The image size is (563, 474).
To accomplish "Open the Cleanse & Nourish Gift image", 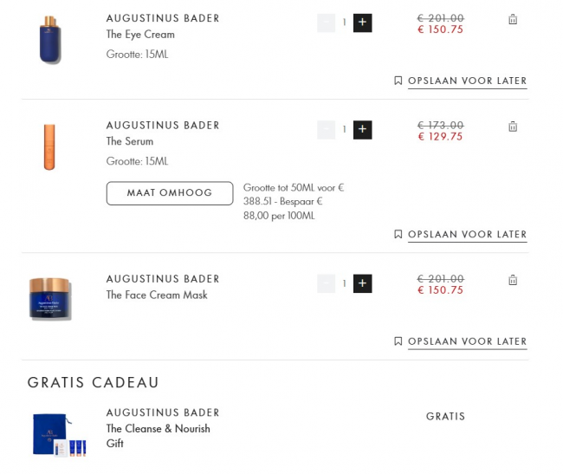I will click(57, 435).
